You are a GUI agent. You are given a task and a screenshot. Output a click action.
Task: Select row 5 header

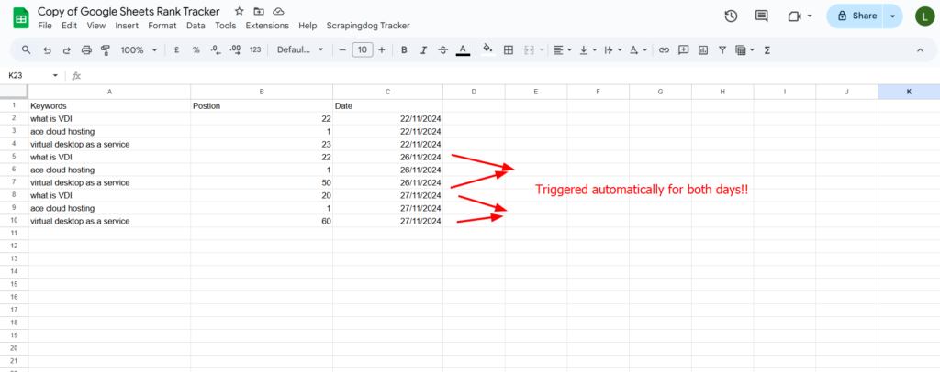(x=14, y=157)
